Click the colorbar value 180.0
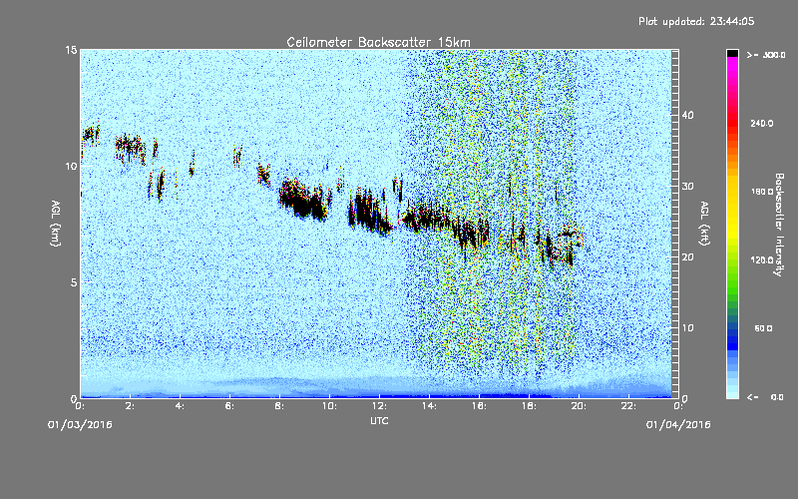This screenshot has width=798, height=499. 762,192
